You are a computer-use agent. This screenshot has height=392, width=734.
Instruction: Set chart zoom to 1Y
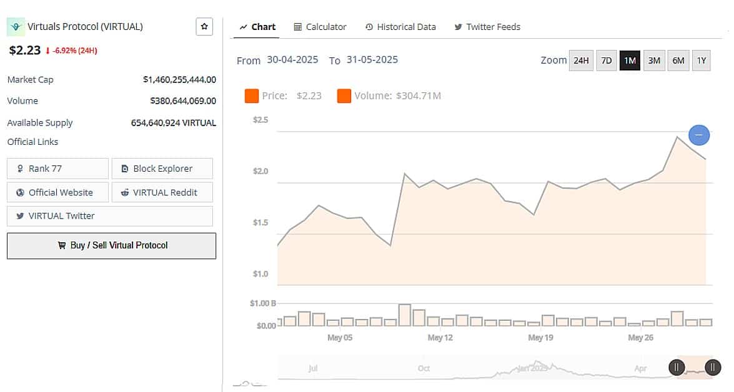click(702, 61)
